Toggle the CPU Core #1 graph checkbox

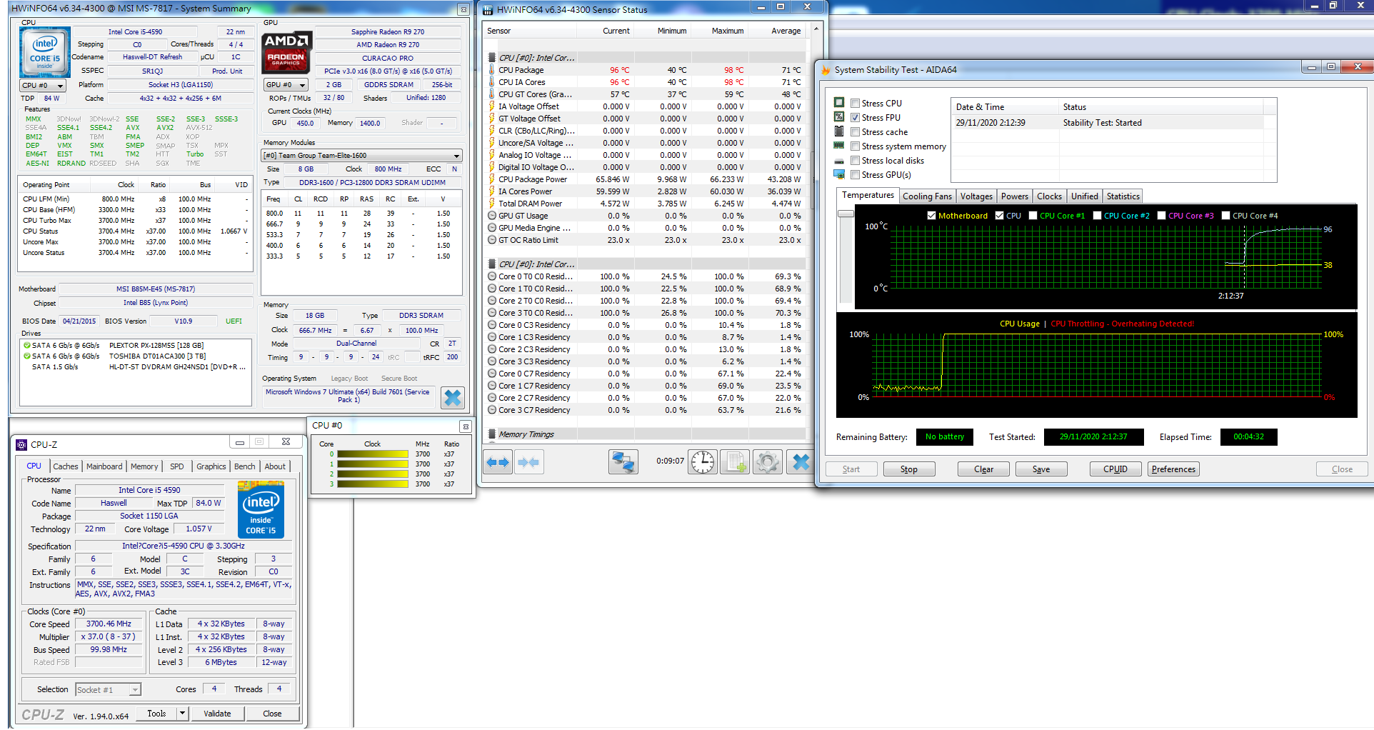tap(1033, 216)
